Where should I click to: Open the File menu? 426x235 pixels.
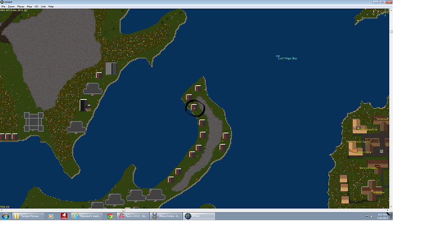click(x=3, y=6)
